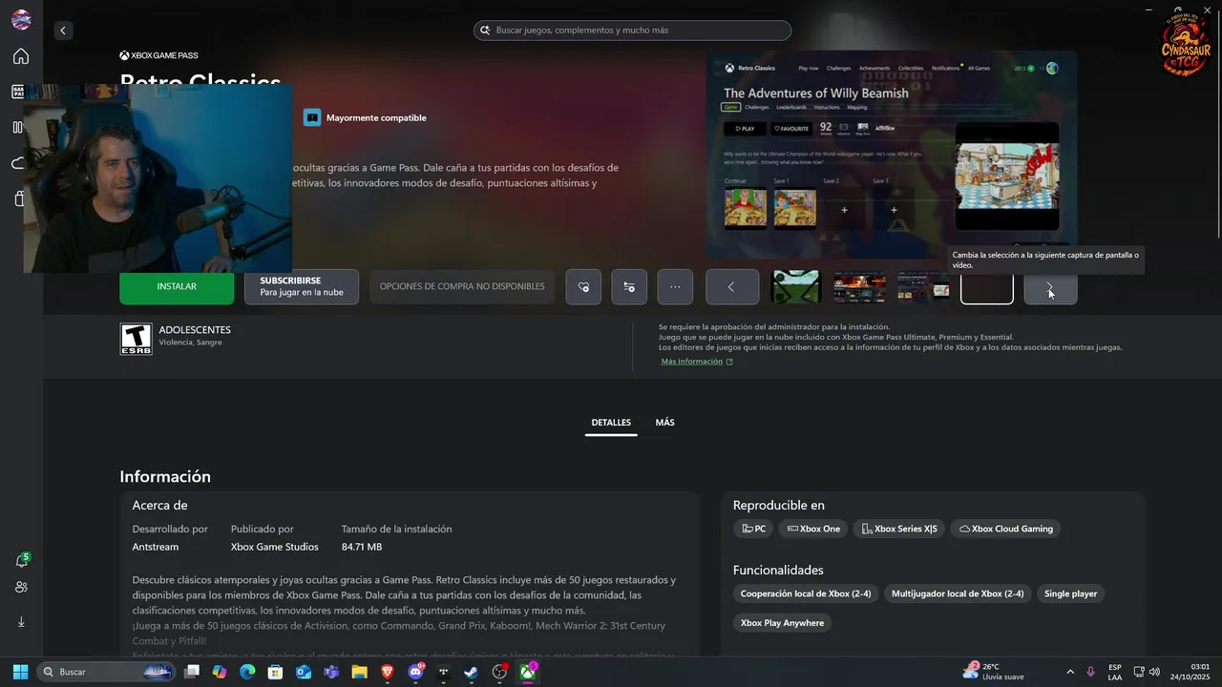Select the third screenshot thumbnail
1222x687 pixels.
923,286
